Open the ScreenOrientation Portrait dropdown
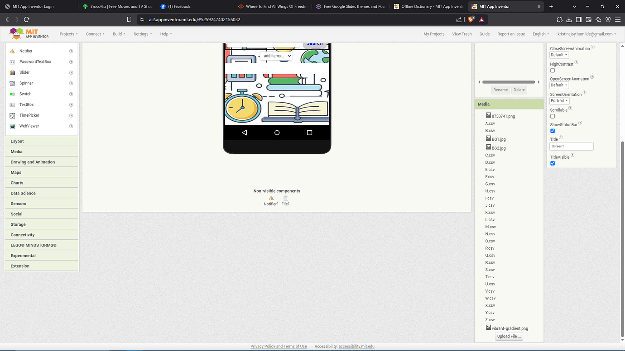 559,101
